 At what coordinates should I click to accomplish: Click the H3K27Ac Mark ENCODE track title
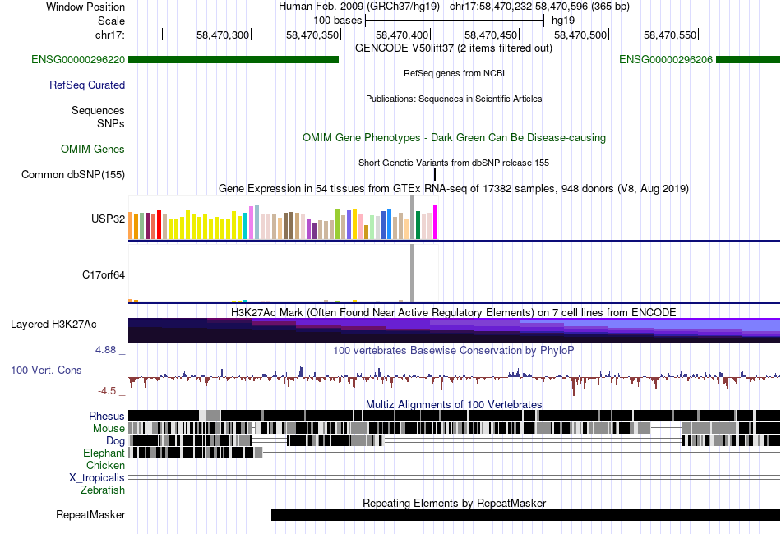point(454,312)
